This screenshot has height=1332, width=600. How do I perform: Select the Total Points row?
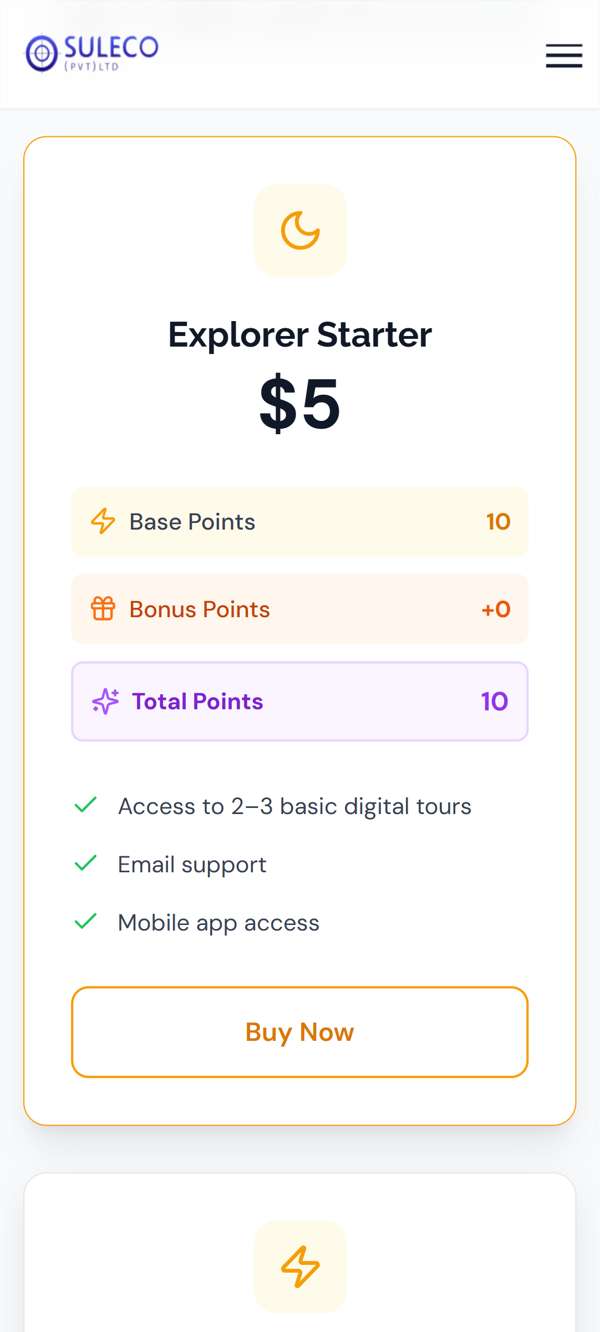(300, 701)
